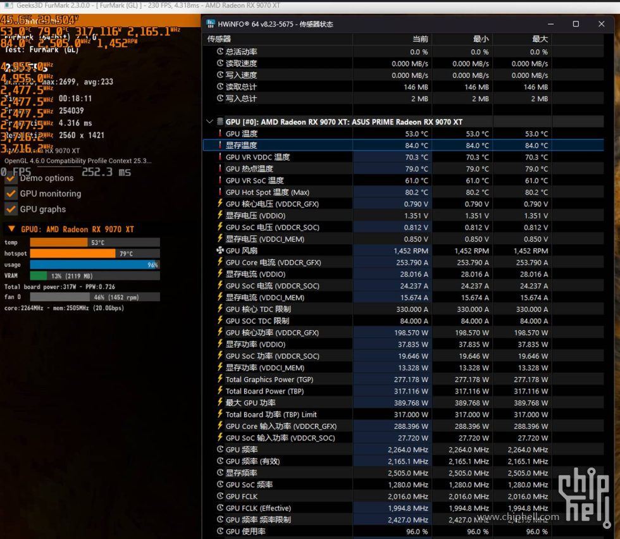This screenshot has width=620, height=539.
Task: Click the 146 MB current value of 读取总计
Action: pos(416,87)
